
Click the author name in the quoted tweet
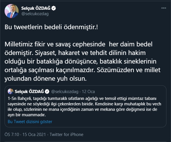(x=29, y=91)
